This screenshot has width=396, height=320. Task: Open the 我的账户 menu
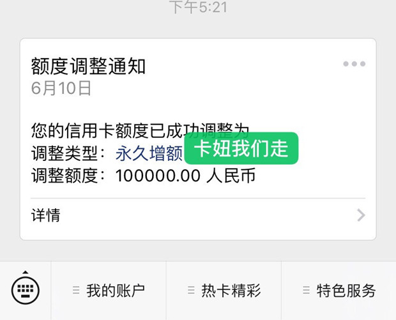(109, 291)
